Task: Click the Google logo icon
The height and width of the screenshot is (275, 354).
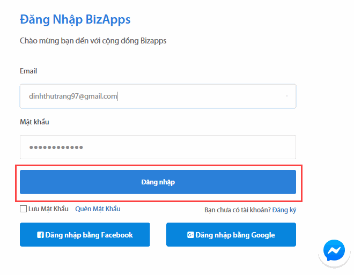Action: pyautogui.click(x=190, y=235)
